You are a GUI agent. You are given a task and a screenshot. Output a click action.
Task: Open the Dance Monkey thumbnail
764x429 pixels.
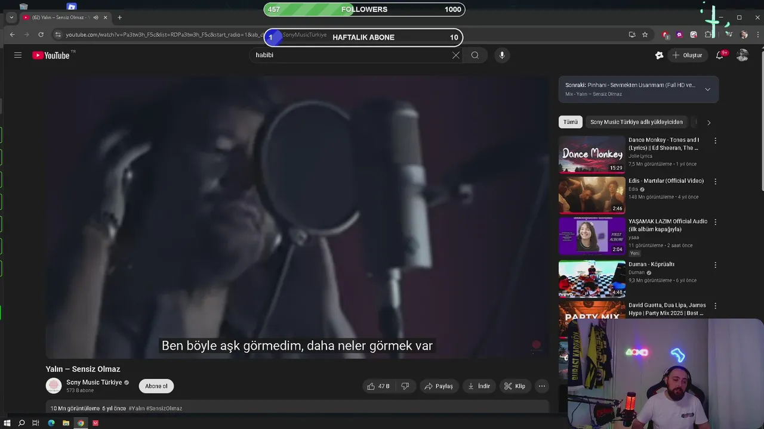592,154
